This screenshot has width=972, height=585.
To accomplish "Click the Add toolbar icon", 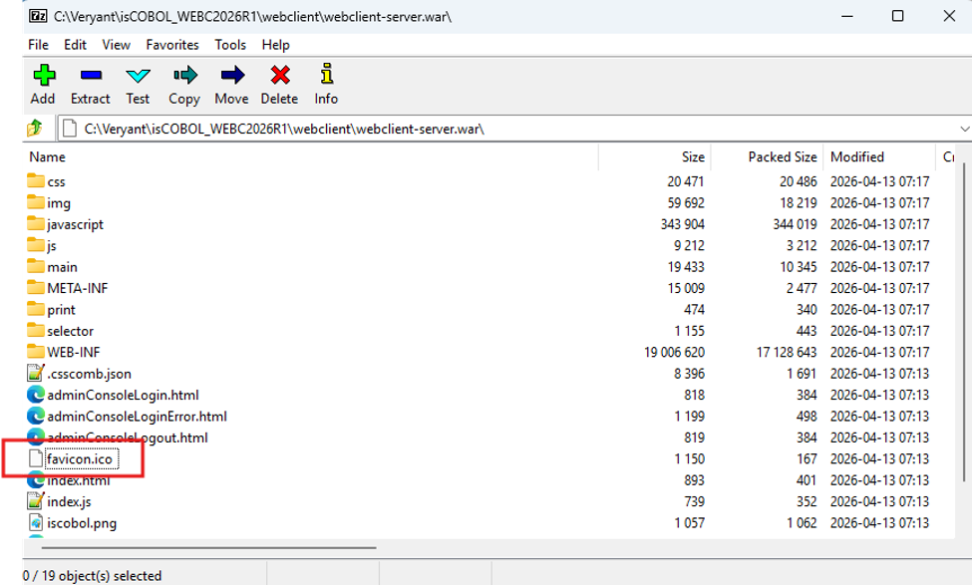I will (44, 75).
